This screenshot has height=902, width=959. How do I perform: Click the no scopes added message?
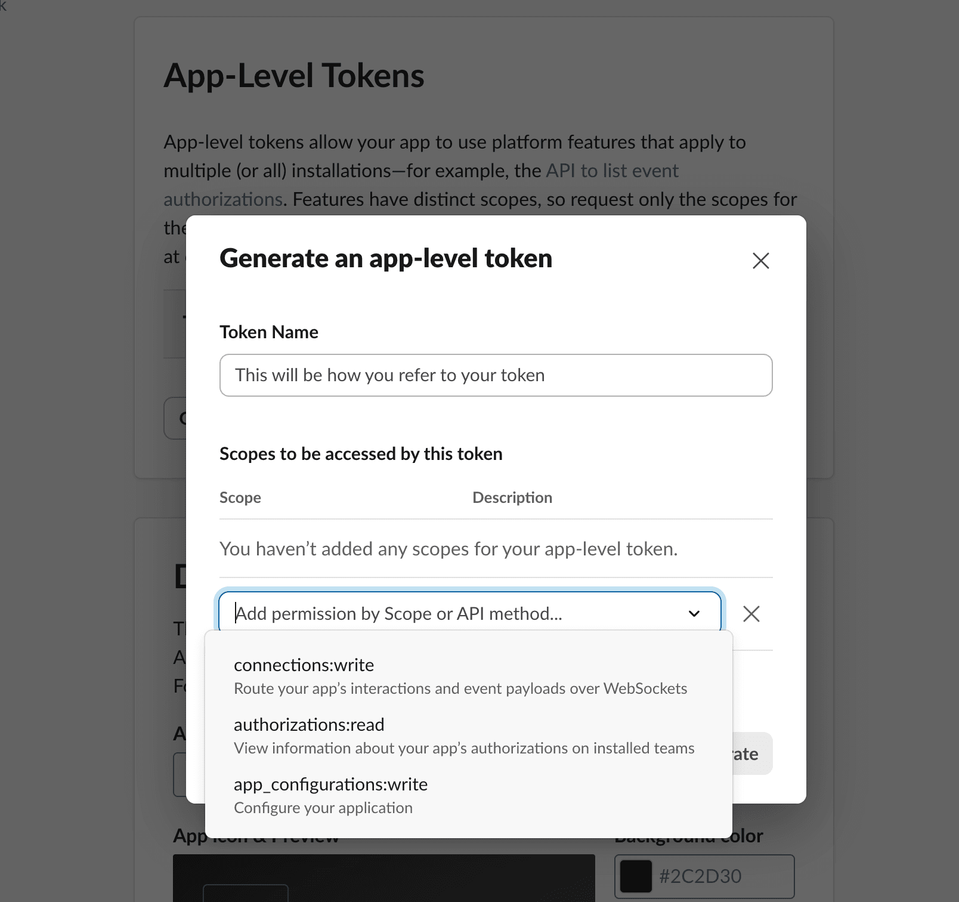[x=448, y=549]
